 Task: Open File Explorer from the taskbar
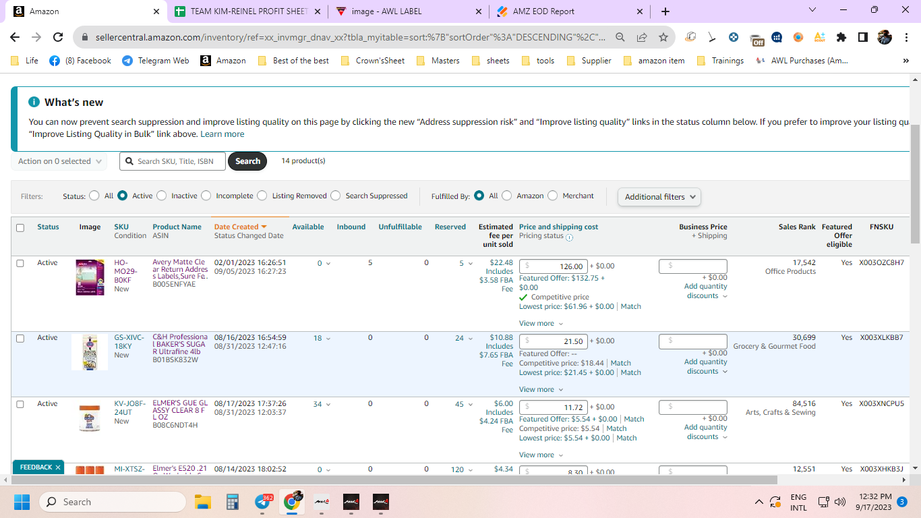click(x=203, y=502)
